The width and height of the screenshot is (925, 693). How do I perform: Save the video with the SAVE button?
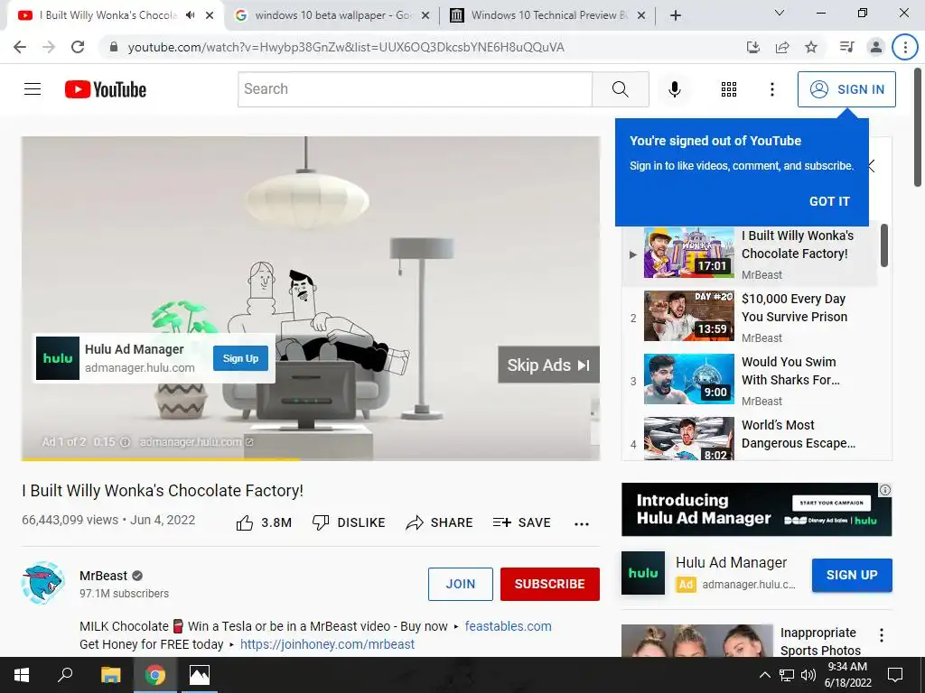[521, 522]
